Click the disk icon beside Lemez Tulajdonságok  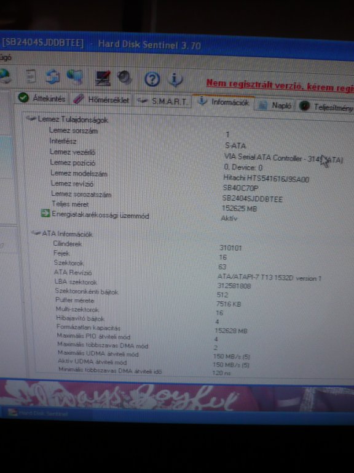click(x=31, y=118)
